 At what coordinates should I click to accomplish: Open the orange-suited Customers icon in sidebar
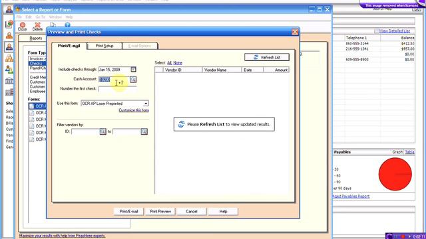(x=9, y=35)
